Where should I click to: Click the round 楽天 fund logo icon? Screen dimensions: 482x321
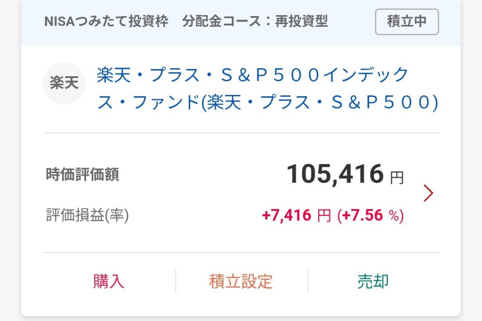coord(64,83)
